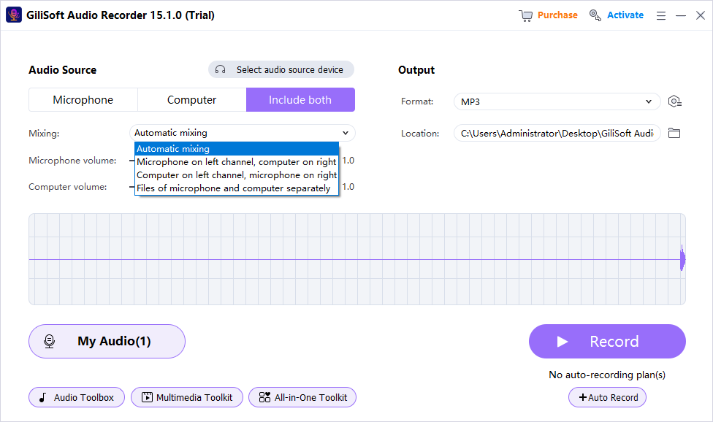This screenshot has width=713, height=422.
Task: Click the headphone icon in source selector
Action: (x=220, y=69)
